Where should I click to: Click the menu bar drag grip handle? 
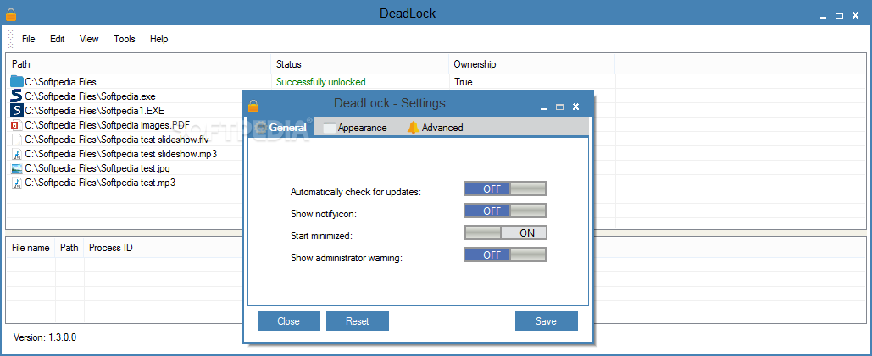point(10,39)
